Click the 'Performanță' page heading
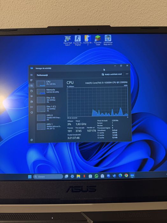167x223 pixels. [42, 75]
